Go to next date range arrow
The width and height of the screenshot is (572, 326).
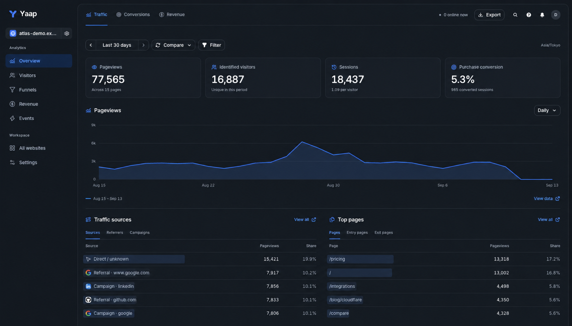[x=143, y=45]
